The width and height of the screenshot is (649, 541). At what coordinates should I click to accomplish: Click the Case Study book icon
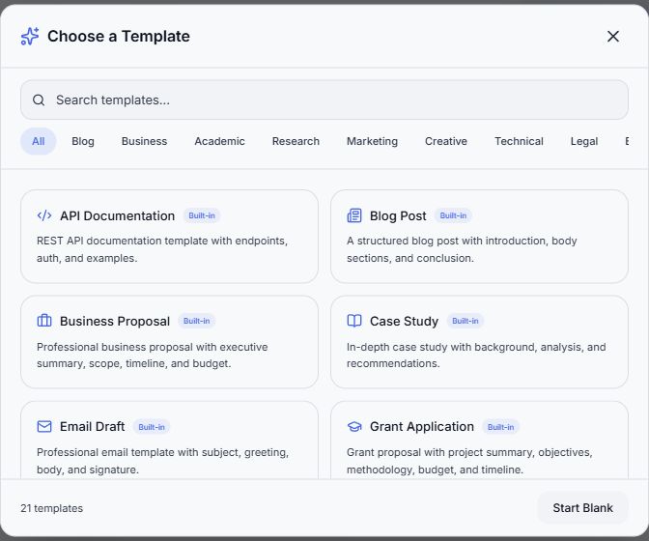(354, 321)
